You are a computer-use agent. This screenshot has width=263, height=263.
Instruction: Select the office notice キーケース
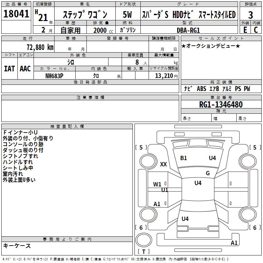[x=17, y=246]
